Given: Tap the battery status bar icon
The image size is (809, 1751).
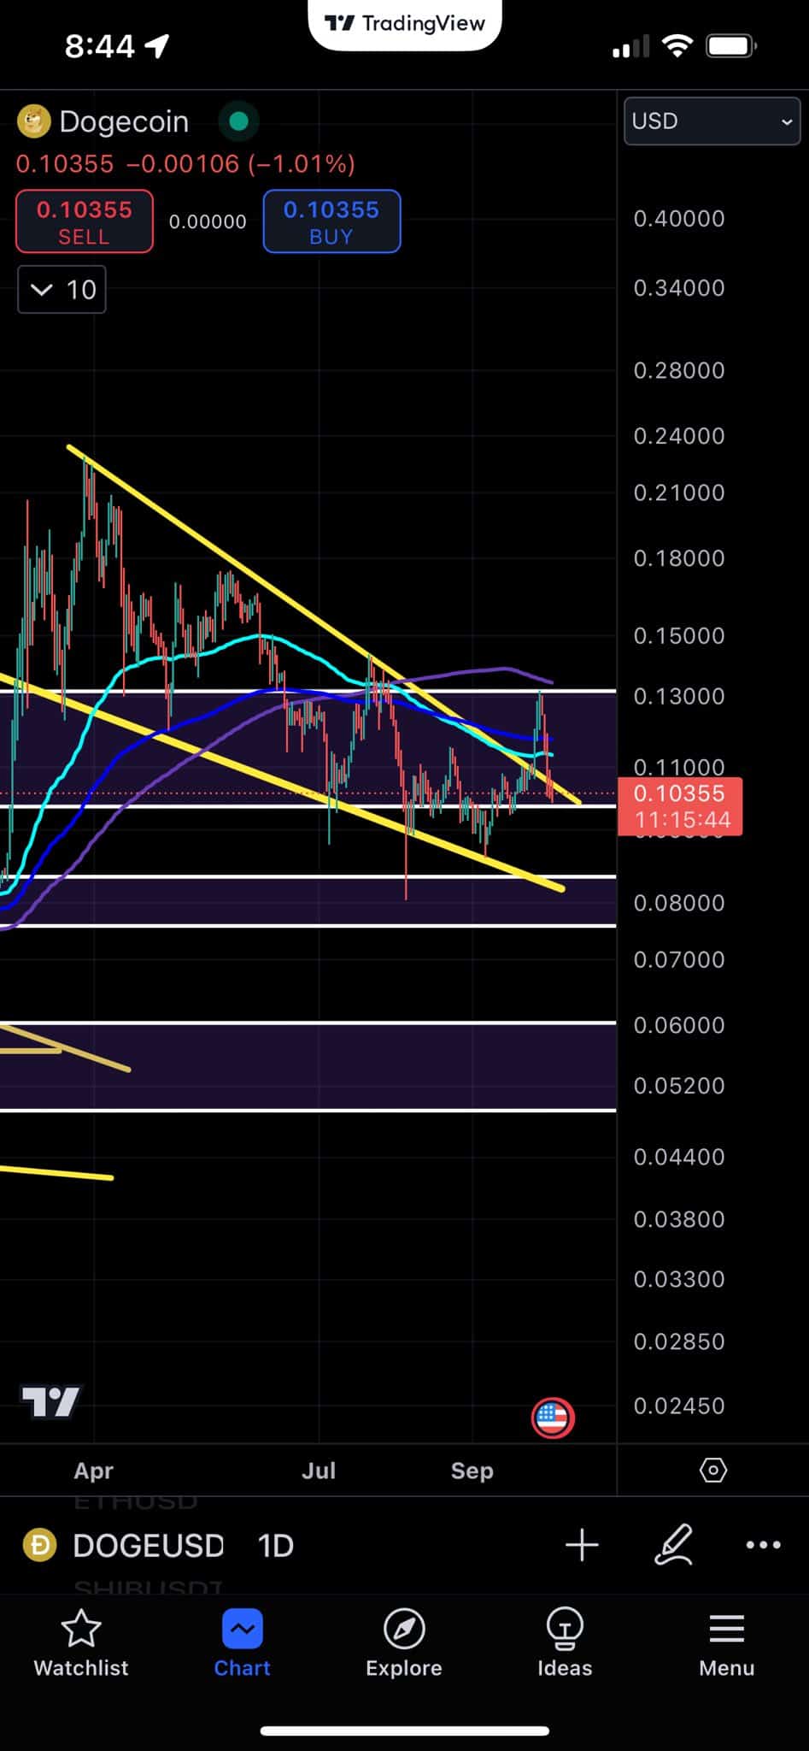Looking at the screenshot, I should [x=730, y=46].
